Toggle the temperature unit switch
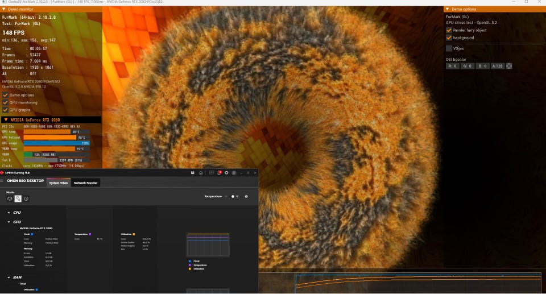This screenshot has width=546, height=294. [x=233, y=196]
